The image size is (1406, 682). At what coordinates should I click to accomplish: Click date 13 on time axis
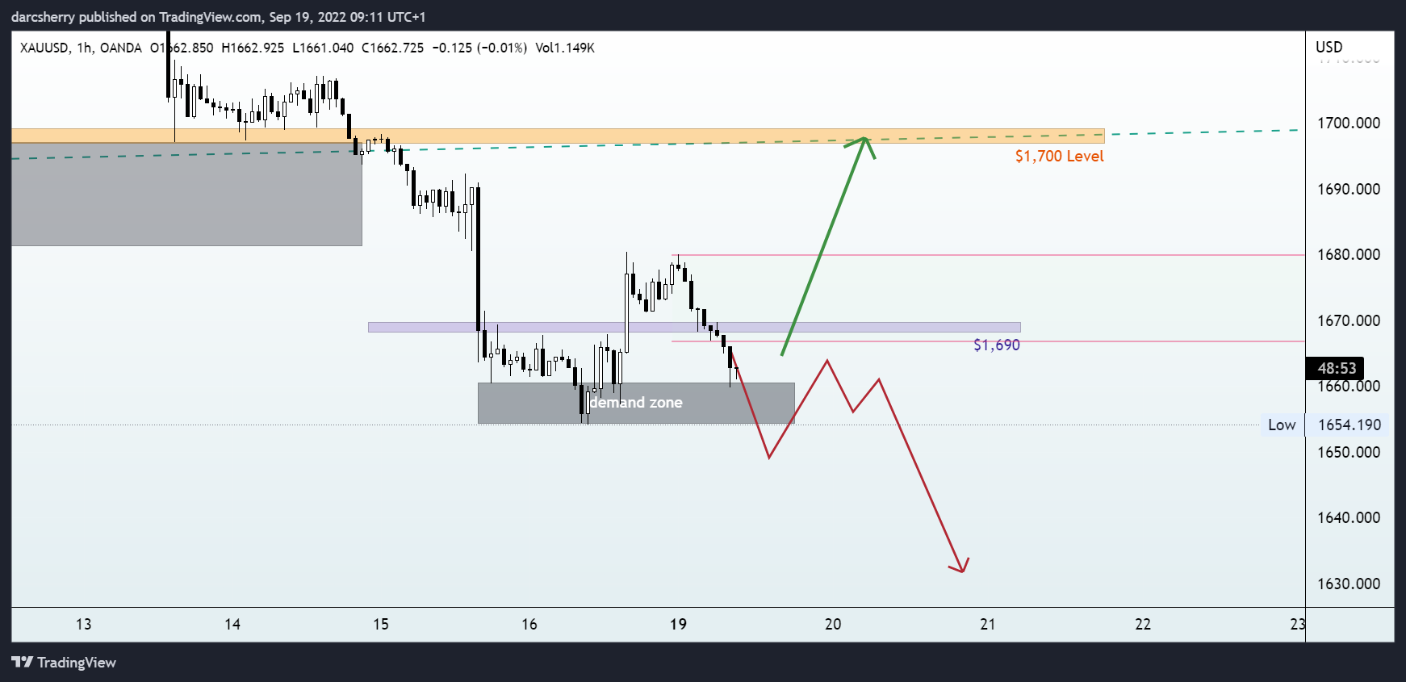coord(83,624)
